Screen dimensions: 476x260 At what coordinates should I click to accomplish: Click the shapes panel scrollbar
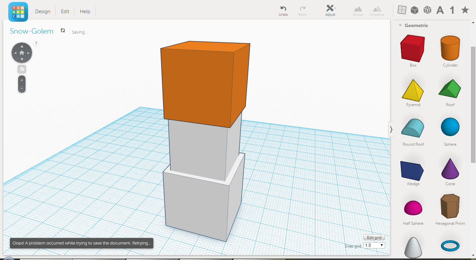coord(473,104)
